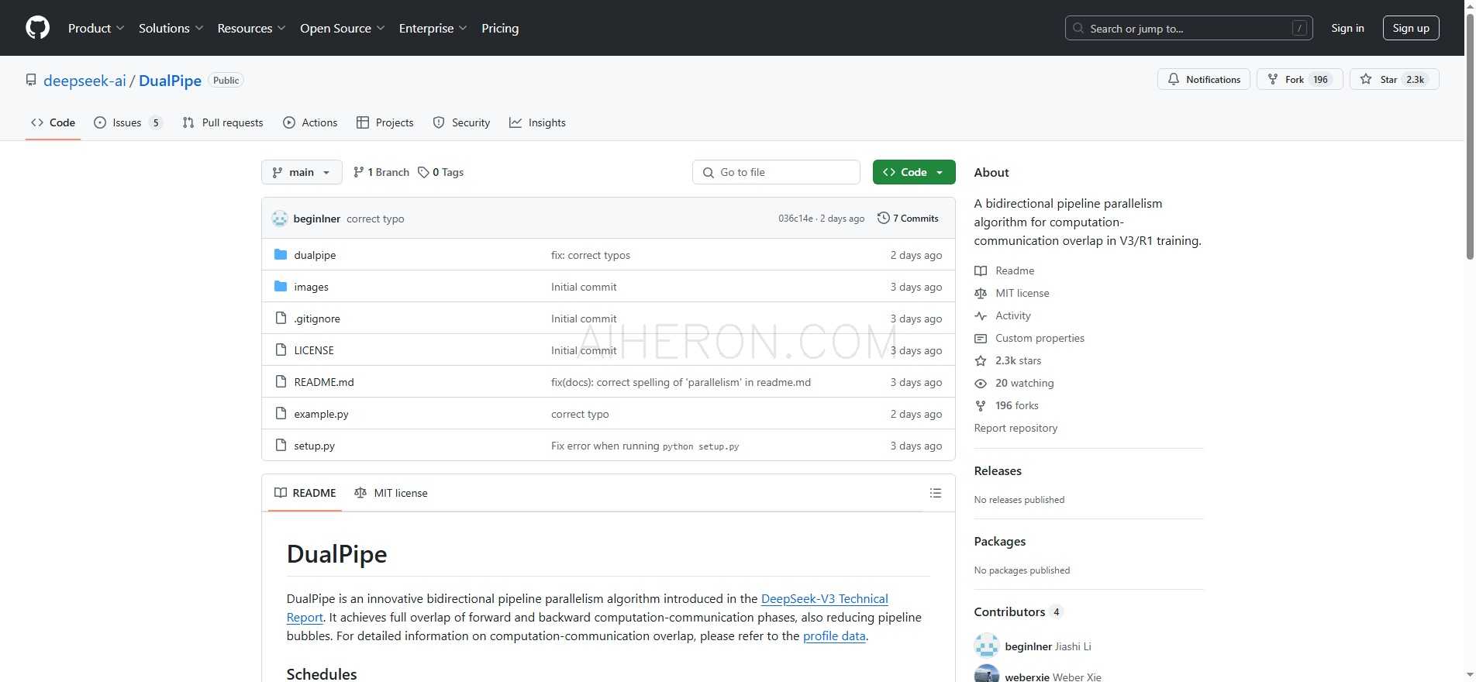
Task: Switch to the Actions tab
Action: tap(310, 122)
